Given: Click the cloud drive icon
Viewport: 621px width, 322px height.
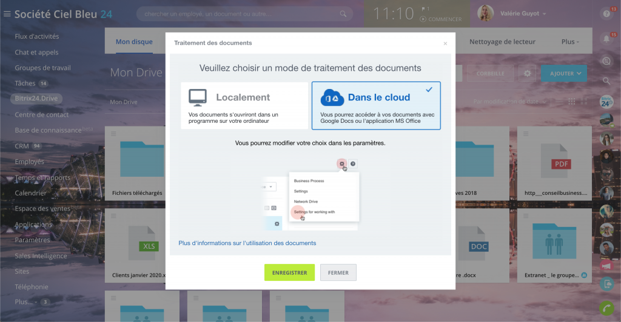Looking at the screenshot, I should click(x=332, y=97).
